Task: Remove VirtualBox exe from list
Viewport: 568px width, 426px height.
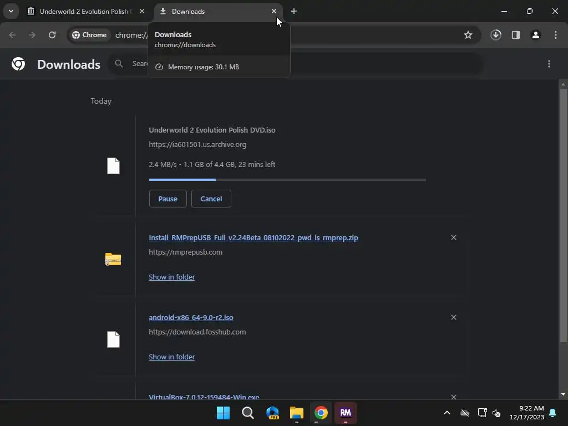Action: tap(454, 397)
